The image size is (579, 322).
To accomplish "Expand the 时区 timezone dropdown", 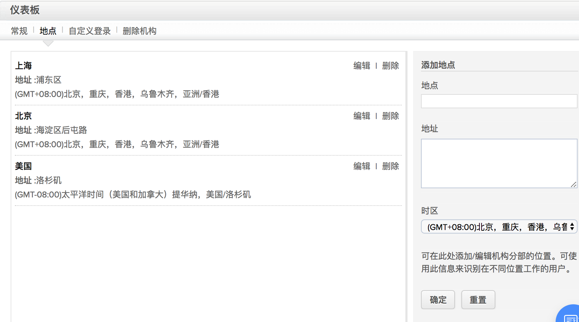I will coord(499,227).
